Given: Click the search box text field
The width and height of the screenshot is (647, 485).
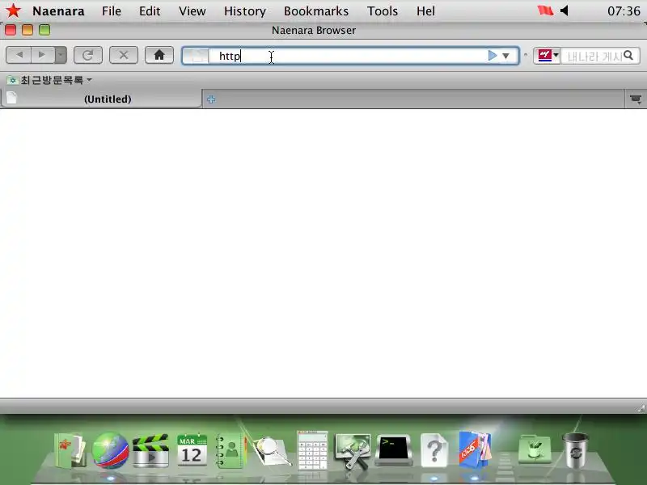Looking at the screenshot, I should [x=593, y=56].
